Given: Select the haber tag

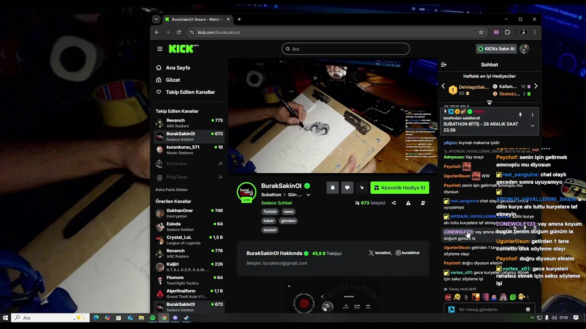Looking at the screenshot, I should tap(269, 221).
